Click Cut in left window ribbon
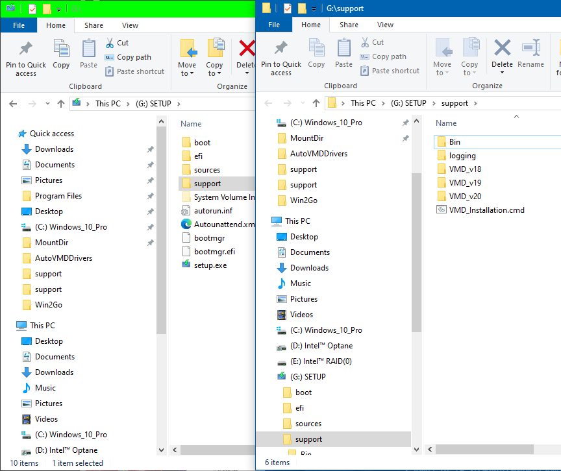The height and width of the screenshot is (471, 561). (x=117, y=43)
